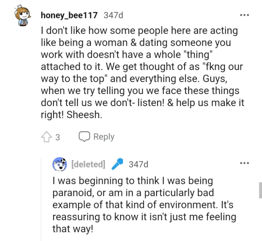Click the deleted user's reply text

click(x=144, y=204)
